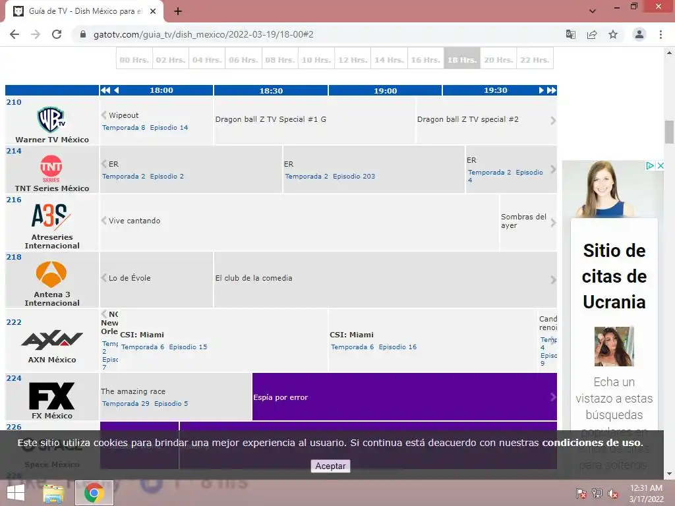The width and height of the screenshot is (675, 506).
Task: Select the 02 Hrs. time tab
Action: click(x=171, y=59)
